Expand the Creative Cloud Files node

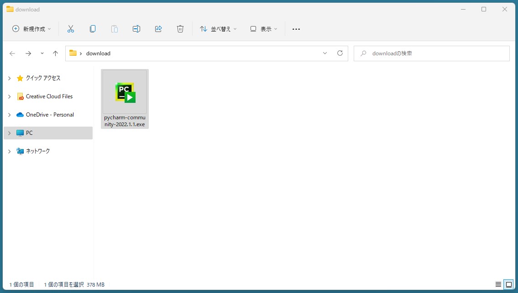[x=10, y=96]
